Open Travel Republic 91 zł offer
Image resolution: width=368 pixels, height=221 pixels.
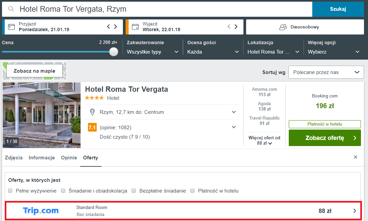[264, 121]
